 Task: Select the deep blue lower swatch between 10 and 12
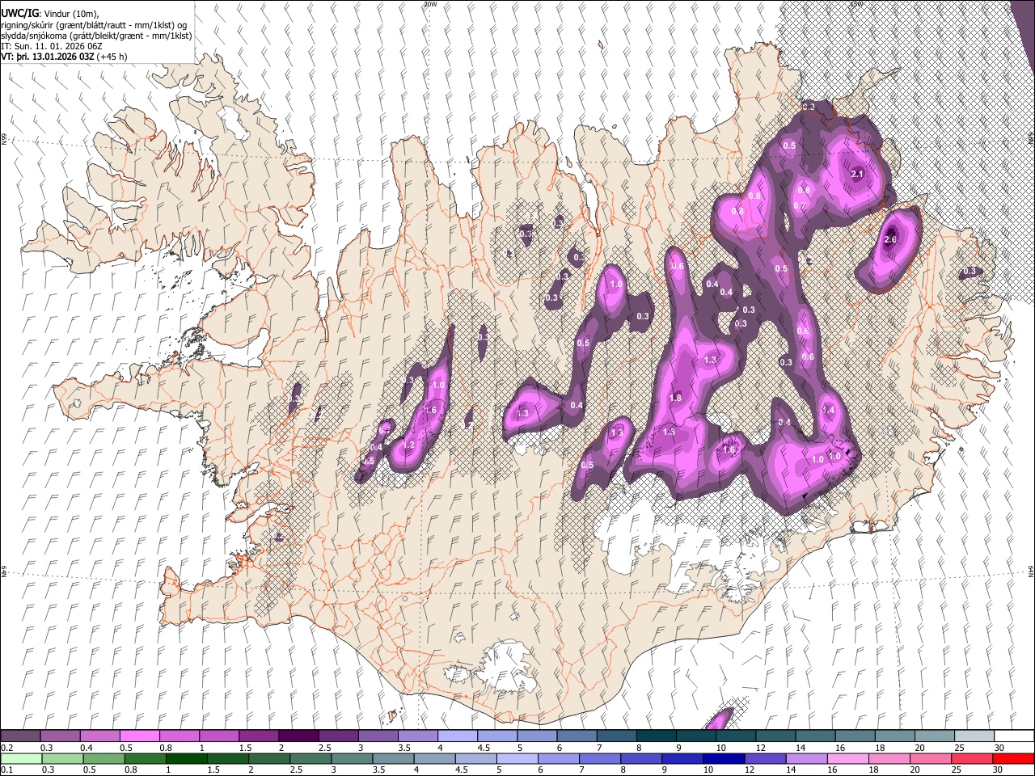724,758
